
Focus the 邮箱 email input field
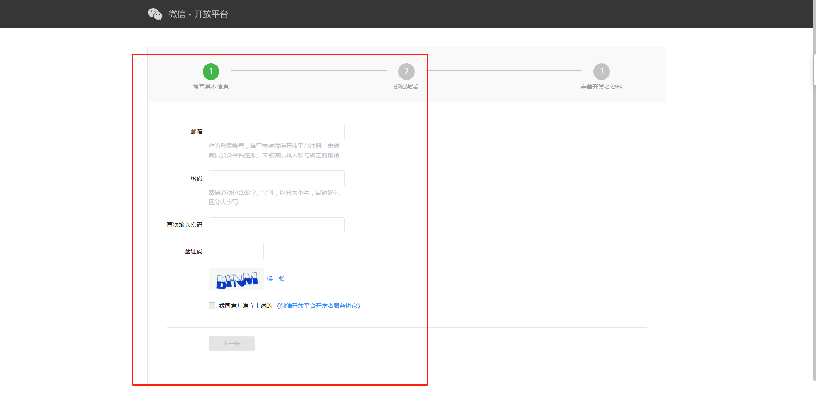277,131
